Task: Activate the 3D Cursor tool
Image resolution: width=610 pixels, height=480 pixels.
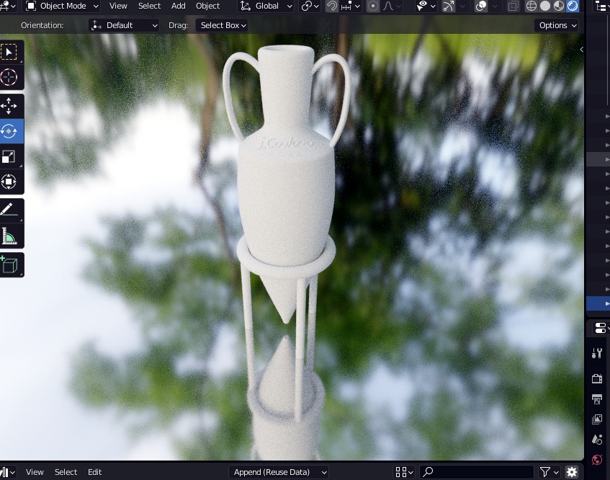Action: click(x=10, y=77)
